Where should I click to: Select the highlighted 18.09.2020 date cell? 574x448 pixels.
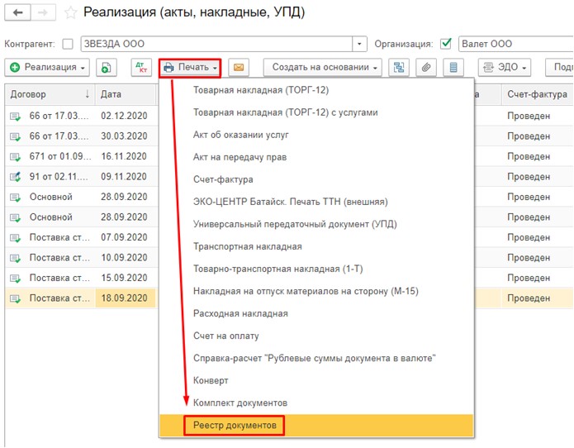click(126, 298)
